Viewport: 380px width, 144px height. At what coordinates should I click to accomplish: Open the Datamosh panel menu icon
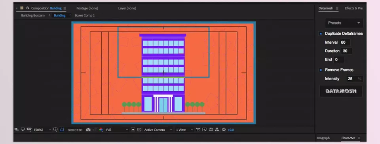tap(337, 8)
